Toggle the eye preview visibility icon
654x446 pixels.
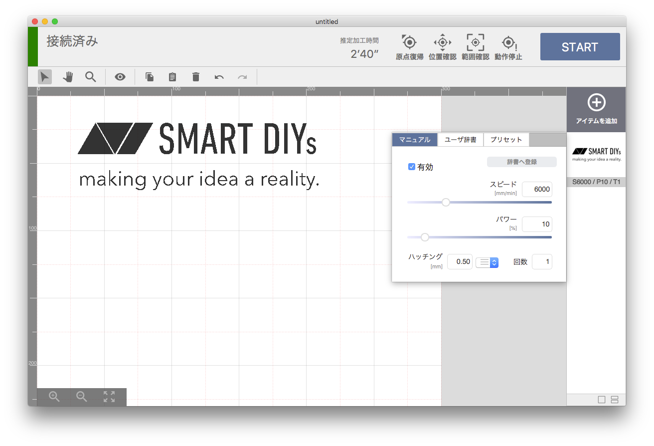[x=120, y=77]
